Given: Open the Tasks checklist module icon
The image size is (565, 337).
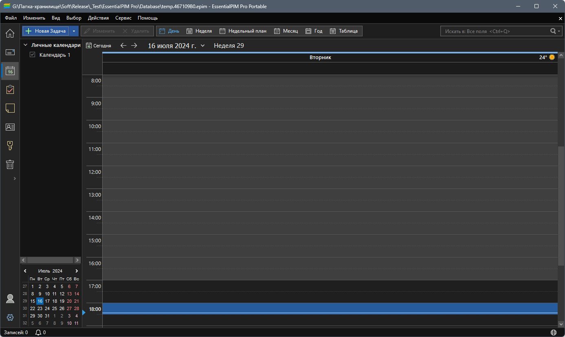Looking at the screenshot, I should pos(10,90).
